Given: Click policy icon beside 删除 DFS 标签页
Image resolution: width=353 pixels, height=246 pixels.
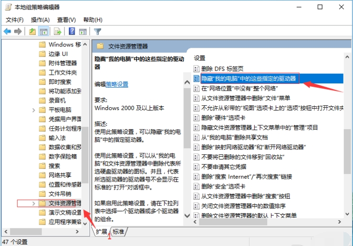Looking at the screenshot, I should click(197, 69).
